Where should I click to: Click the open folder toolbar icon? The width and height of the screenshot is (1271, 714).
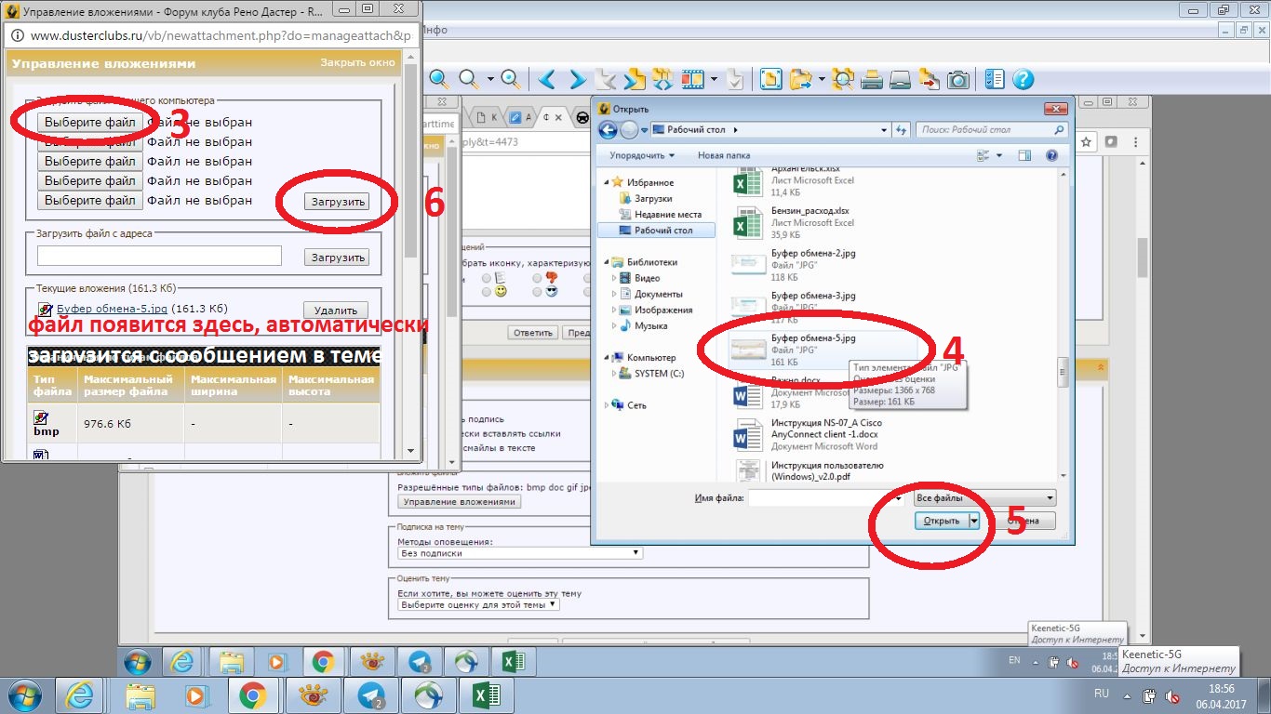tap(800, 79)
